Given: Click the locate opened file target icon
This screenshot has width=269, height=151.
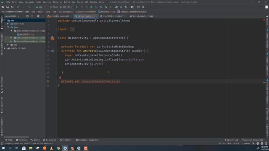Looking at the screenshot, I should 27,16.
